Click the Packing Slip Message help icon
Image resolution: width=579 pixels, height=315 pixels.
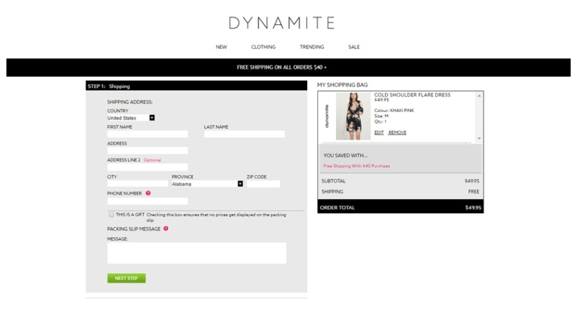point(166,229)
